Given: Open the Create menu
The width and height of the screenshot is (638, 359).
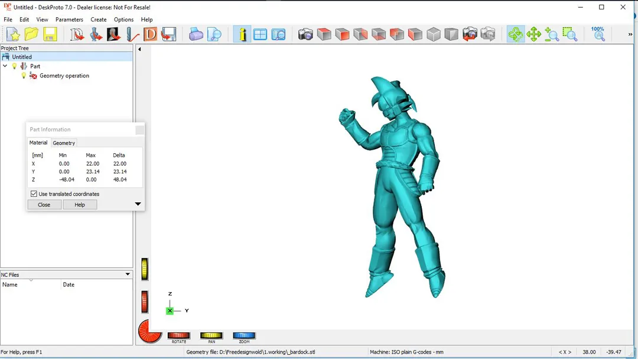Looking at the screenshot, I should (x=99, y=20).
